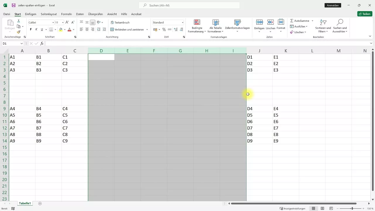Switch to page break preview icon
This screenshot has width=375, height=211.
[331, 208]
